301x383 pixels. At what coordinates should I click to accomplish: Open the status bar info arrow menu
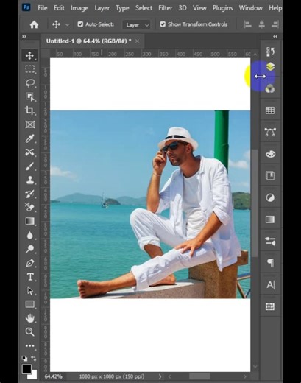coord(160,376)
